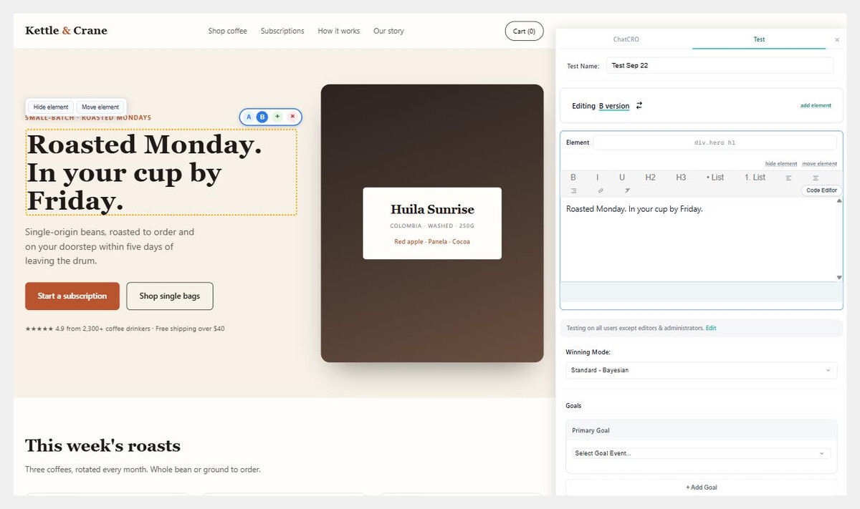Open the Select Goal Event dropdown
860x509 pixels.
tap(701, 453)
